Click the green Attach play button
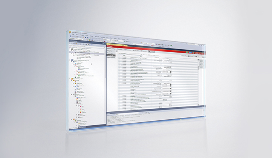 click(x=125, y=41)
